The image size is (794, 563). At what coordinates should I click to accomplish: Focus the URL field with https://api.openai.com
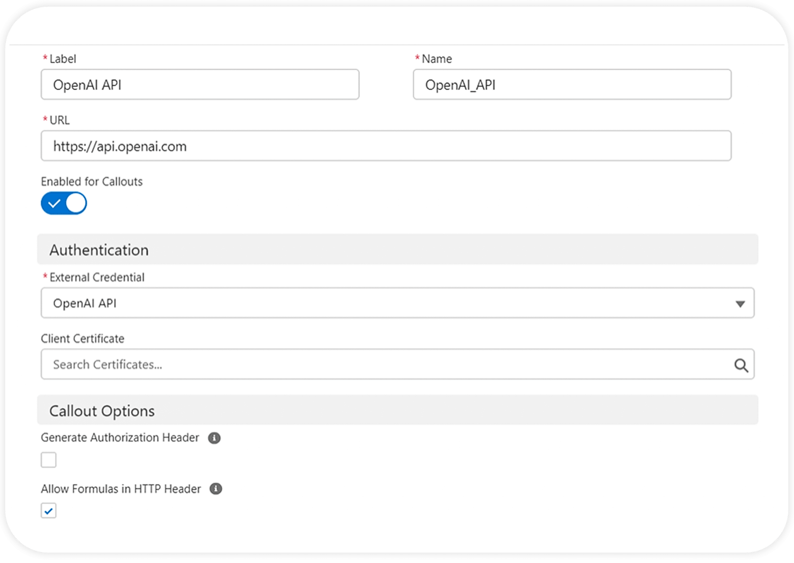(386, 146)
